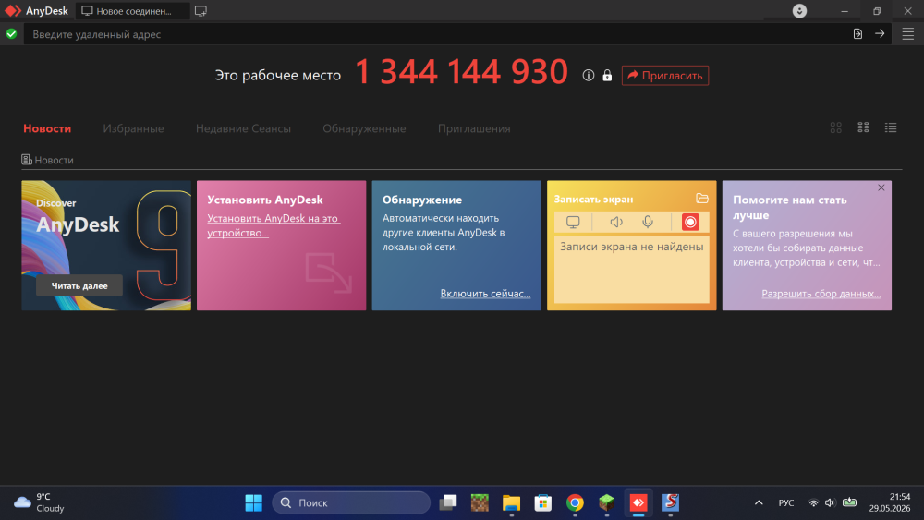Viewport: 924px width, 520px height.
Task: Click the remote address input field
Action: tap(435, 34)
